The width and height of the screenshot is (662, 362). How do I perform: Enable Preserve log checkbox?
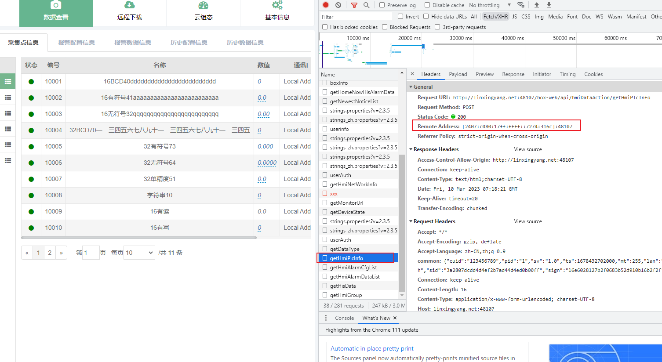382,5
